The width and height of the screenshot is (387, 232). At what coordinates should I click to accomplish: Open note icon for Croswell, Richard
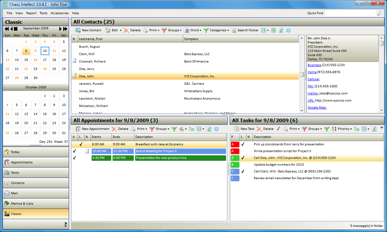tap(74, 61)
